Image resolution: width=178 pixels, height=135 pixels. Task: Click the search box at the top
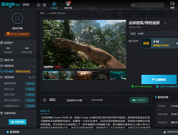tap(147, 5)
